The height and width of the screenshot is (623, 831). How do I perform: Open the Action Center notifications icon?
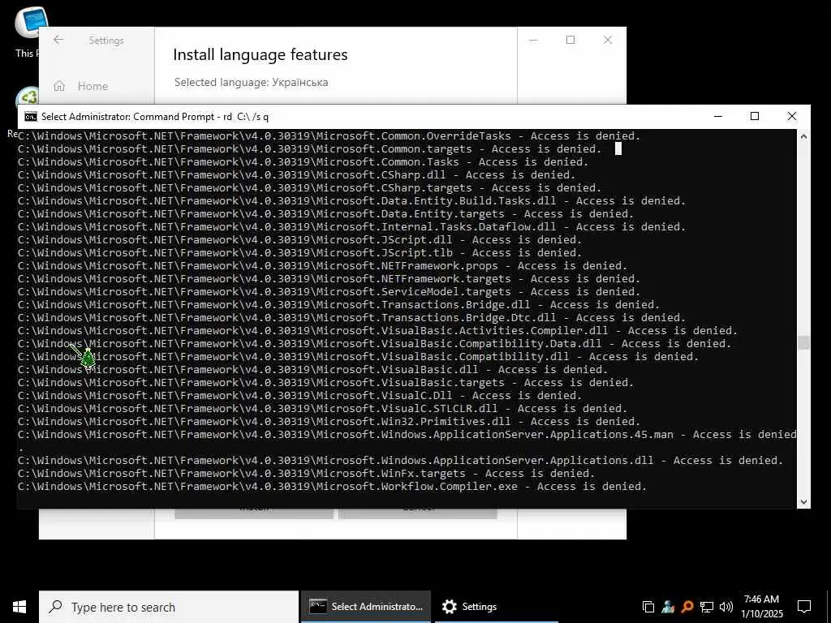(804, 607)
